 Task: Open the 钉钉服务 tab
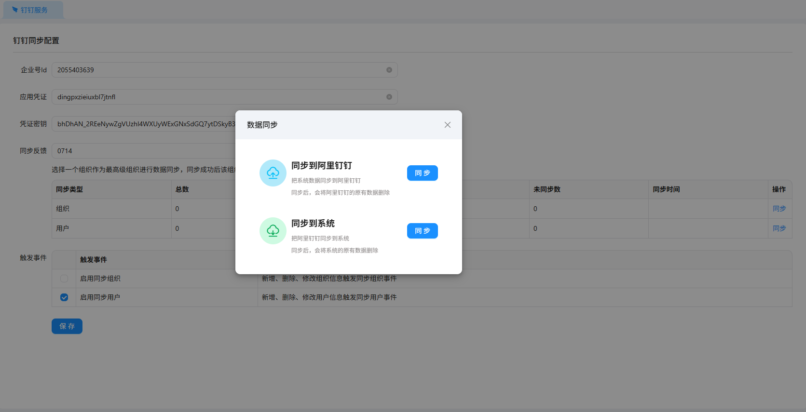tap(33, 10)
